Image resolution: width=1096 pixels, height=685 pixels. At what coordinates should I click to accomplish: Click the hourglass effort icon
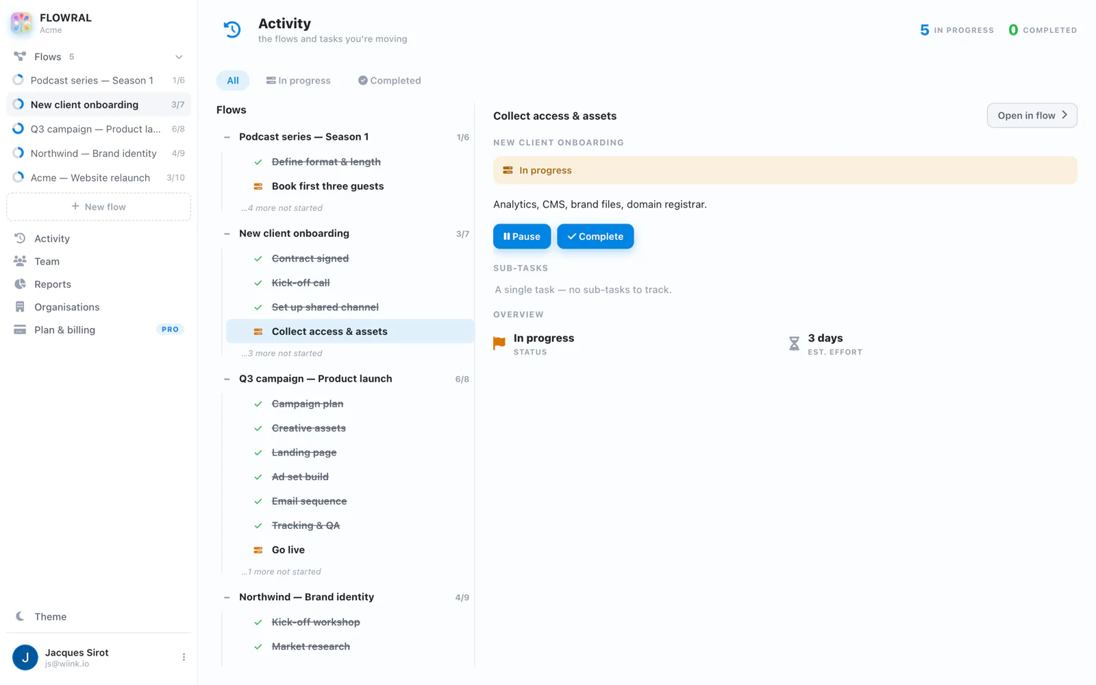pyautogui.click(x=794, y=343)
